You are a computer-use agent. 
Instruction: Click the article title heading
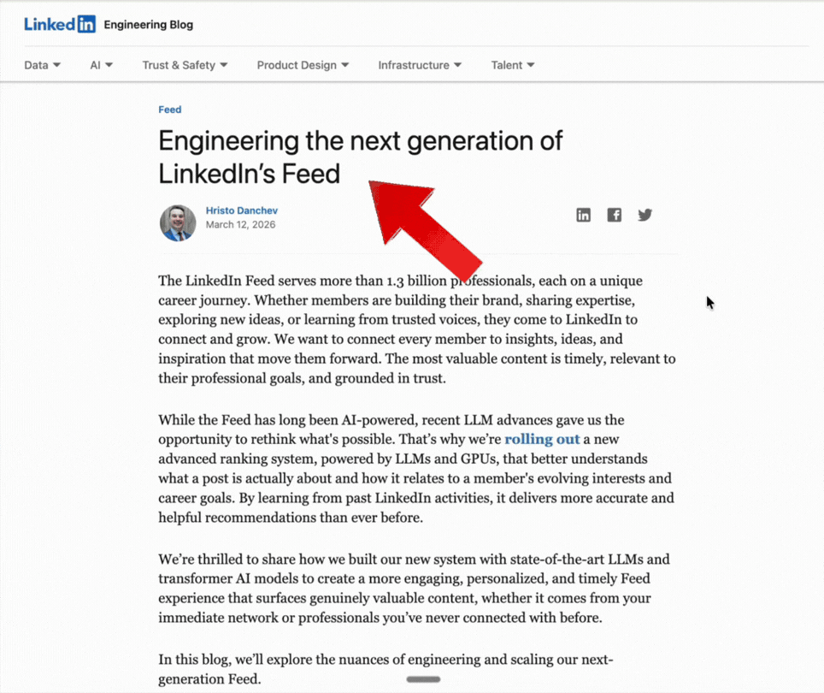[x=360, y=157]
